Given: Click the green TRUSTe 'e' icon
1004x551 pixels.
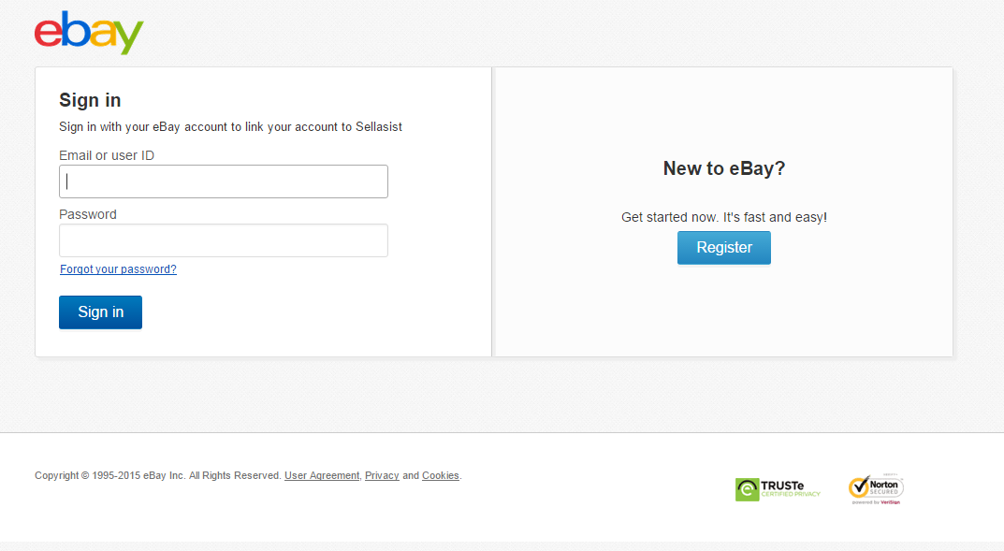Looking at the screenshot, I should pos(747,489).
